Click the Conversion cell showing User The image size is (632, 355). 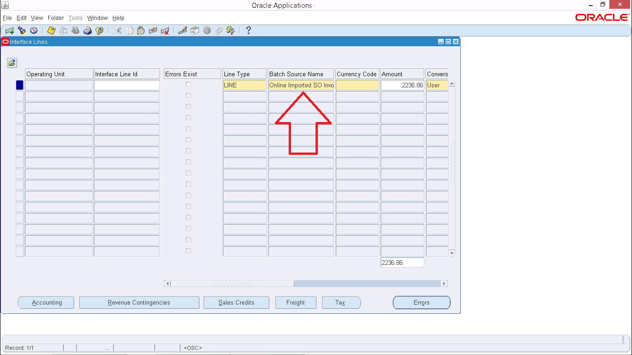437,85
